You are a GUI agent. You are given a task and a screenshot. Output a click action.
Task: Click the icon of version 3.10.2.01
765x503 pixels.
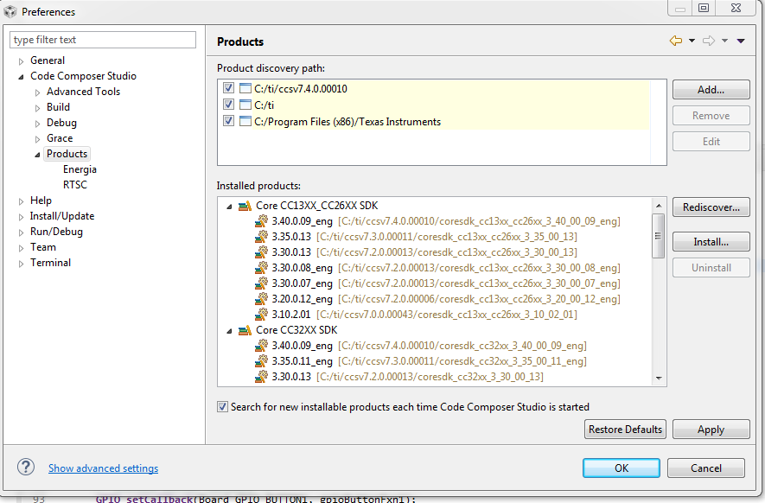click(262, 315)
